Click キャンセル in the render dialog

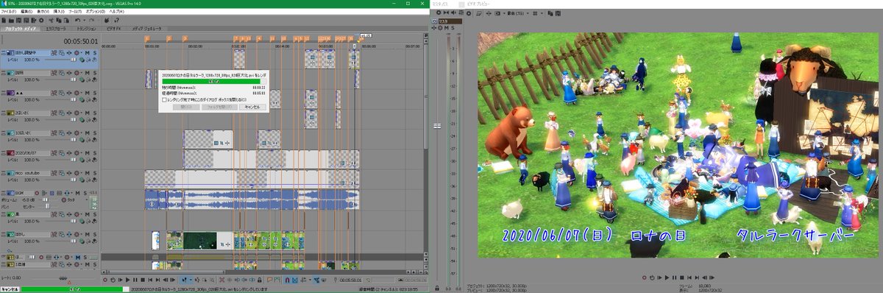tap(252, 107)
